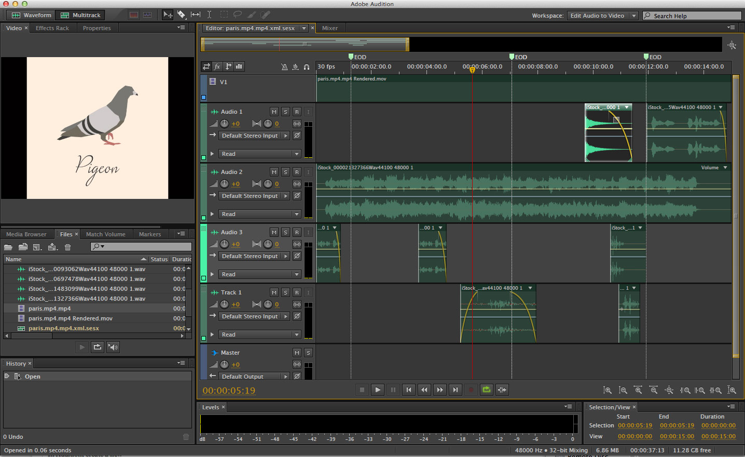Open Audio 1 automation mode Read dropdown
Image resolution: width=745 pixels, height=457 pixels.
(x=259, y=154)
